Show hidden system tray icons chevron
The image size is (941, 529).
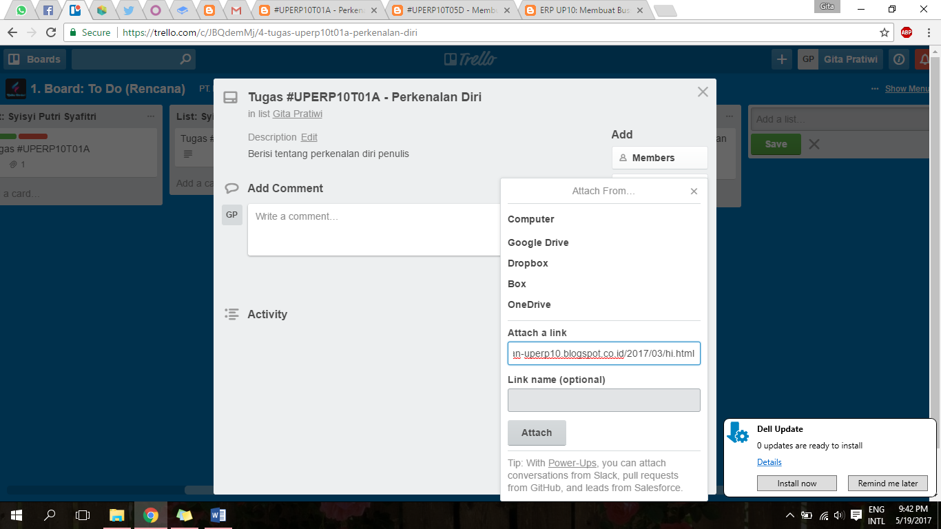790,515
